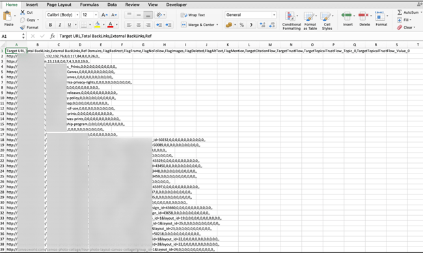Open the View tab
Image resolution: width=423 pixels, height=253 pixels.
(x=153, y=5)
